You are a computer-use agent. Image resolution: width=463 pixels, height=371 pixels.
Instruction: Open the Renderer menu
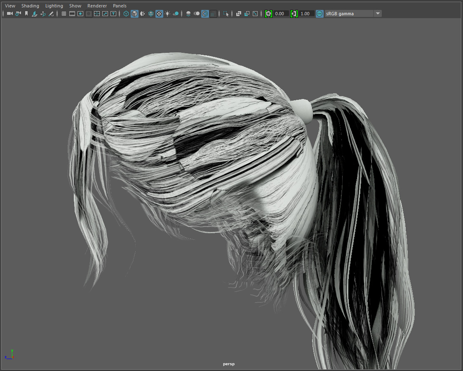[97, 6]
